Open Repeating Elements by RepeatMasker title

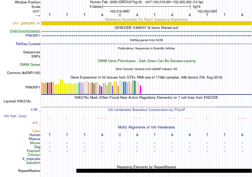(x=147, y=167)
